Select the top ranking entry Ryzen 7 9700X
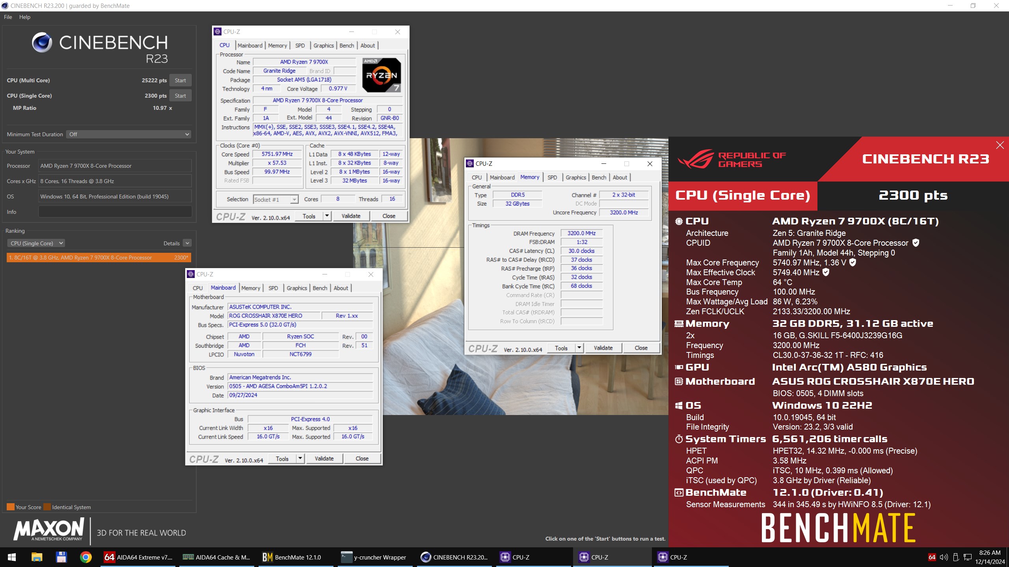The image size is (1009, 567). [x=99, y=258]
